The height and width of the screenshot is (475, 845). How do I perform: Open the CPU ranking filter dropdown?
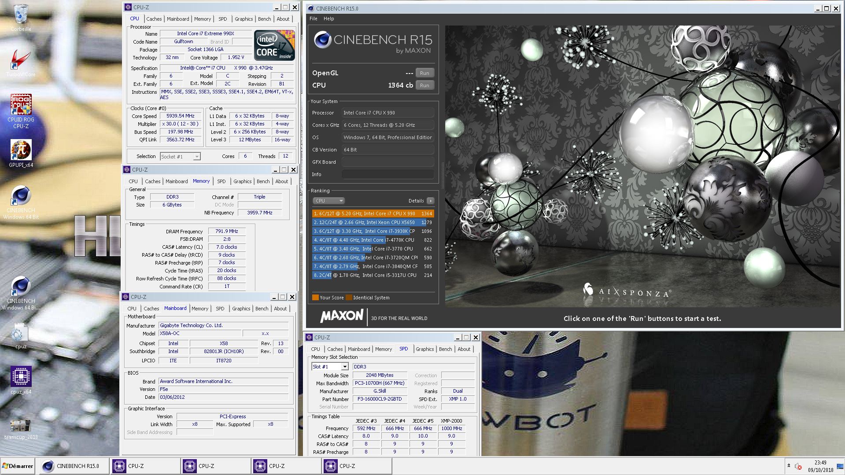pyautogui.click(x=328, y=201)
